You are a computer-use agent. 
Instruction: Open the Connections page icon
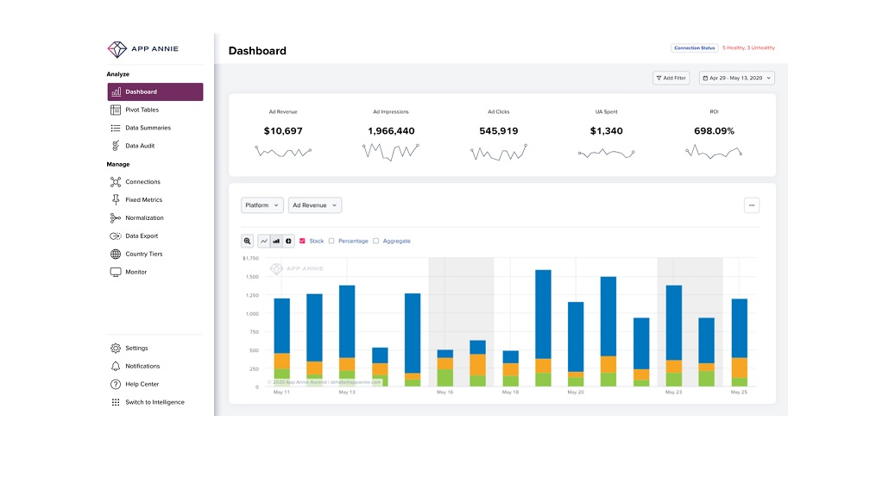click(x=116, y=182)
